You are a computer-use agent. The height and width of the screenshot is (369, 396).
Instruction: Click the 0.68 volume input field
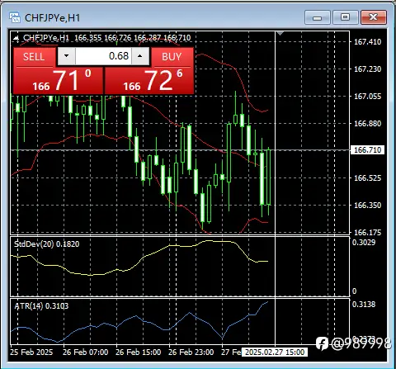[103, 56]
